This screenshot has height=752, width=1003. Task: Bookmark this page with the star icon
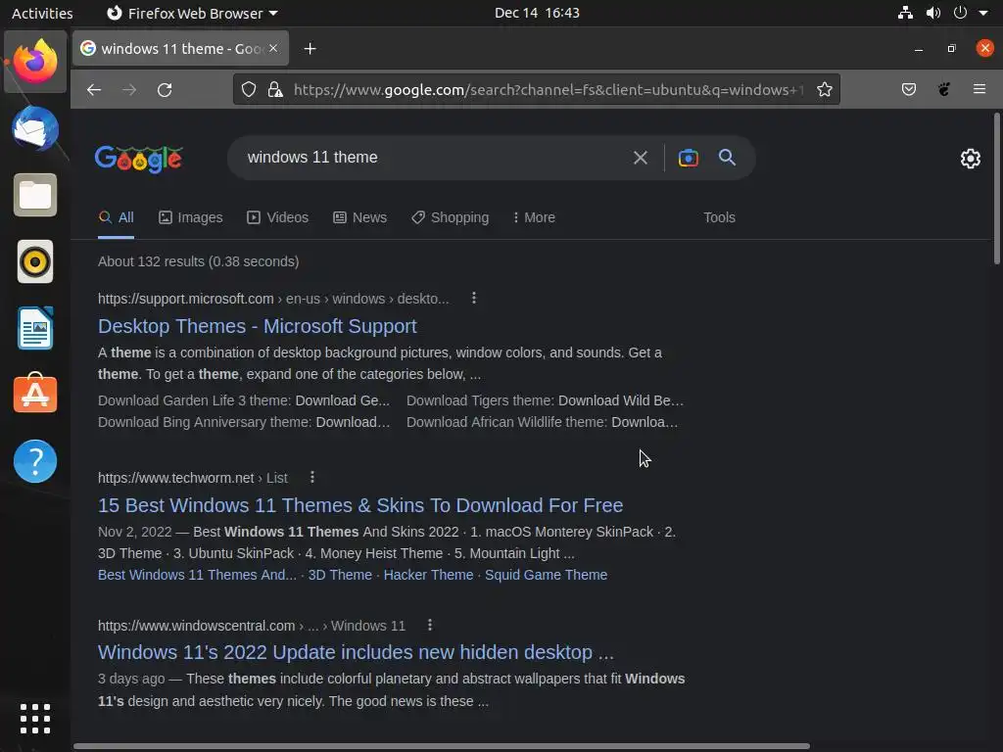coord(825,89)
